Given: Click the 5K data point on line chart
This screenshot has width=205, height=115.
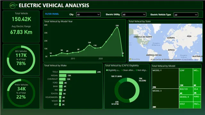Looking at the screenshot, I should pyautogui.click(x=62, y=53).
